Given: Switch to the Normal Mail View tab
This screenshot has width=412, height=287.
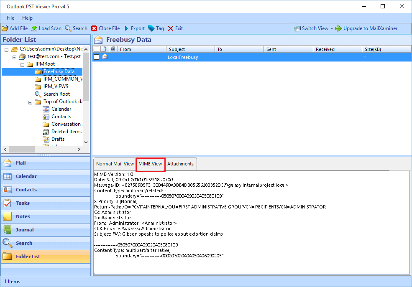Looking at the screenshot, I should click(x=115, y=164).
